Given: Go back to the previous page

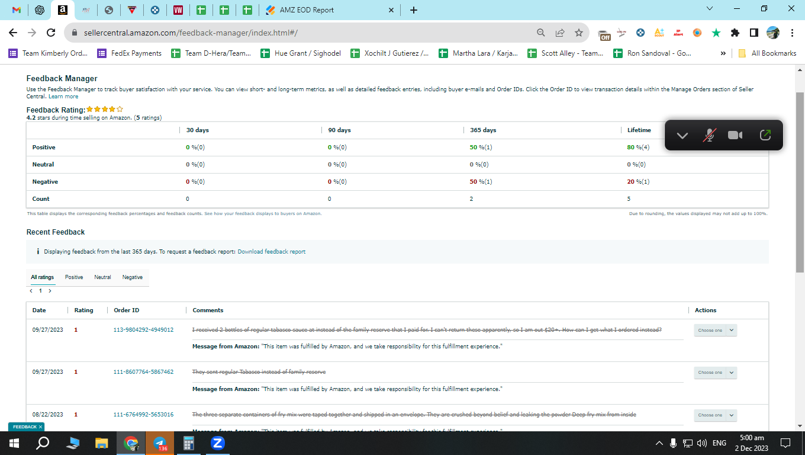Looking at the screenshot, I should click(13, 33).
